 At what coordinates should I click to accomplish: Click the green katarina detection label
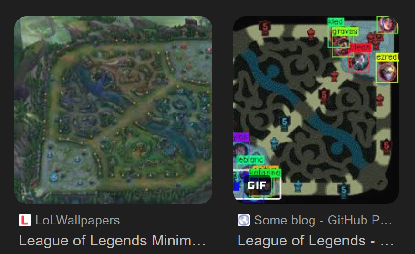point(265,173)
